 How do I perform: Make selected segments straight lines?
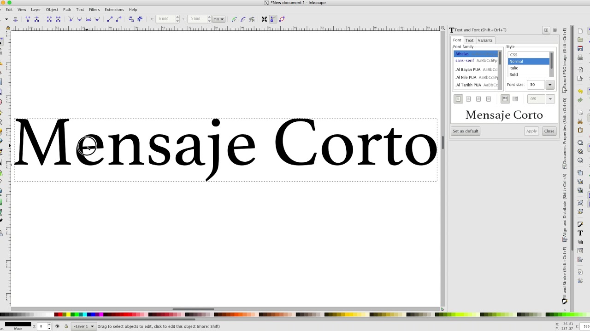pos(110,19)
